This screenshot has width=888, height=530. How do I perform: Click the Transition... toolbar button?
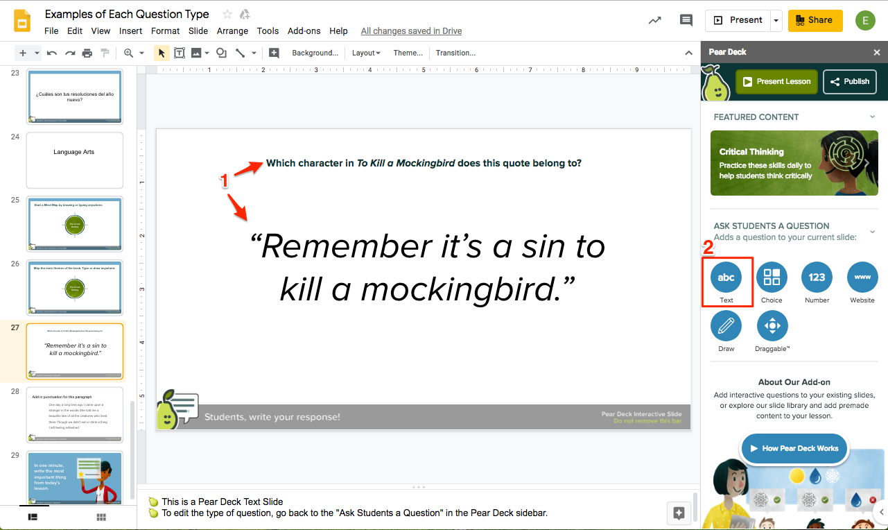tap(455, 53)
